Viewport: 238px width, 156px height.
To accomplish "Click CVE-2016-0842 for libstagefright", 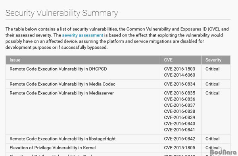I will point(179,139).
